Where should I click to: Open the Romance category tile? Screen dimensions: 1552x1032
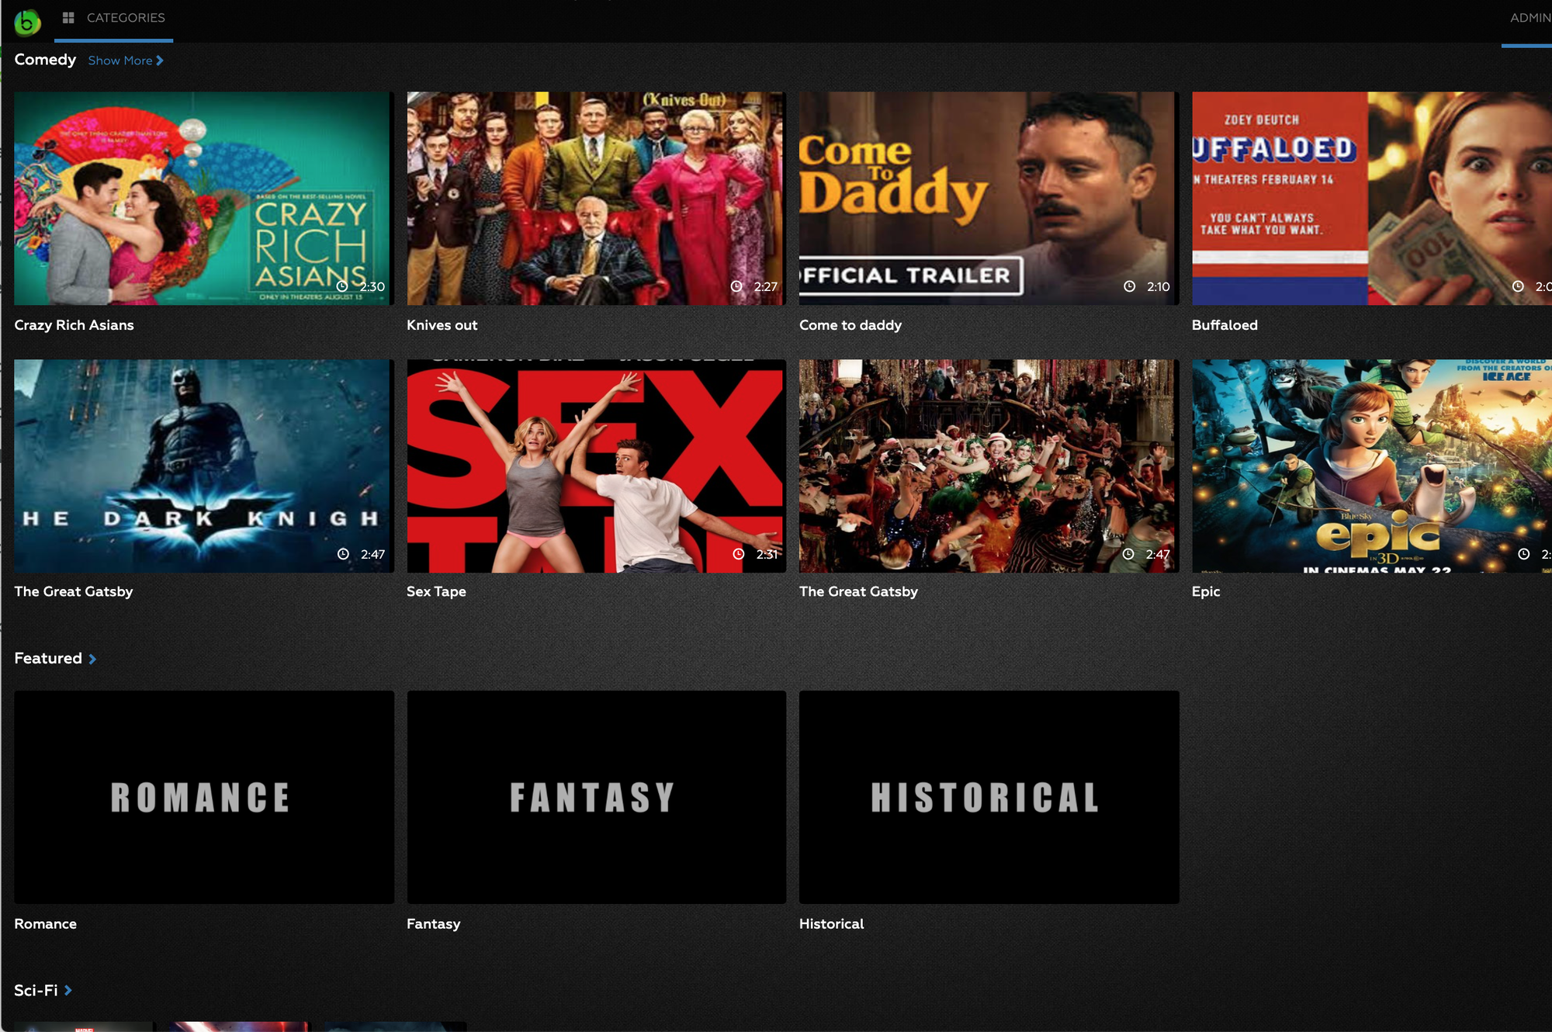coord(204,797)
